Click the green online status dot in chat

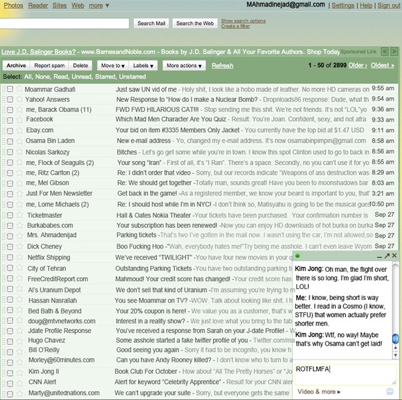coord(297,256)
